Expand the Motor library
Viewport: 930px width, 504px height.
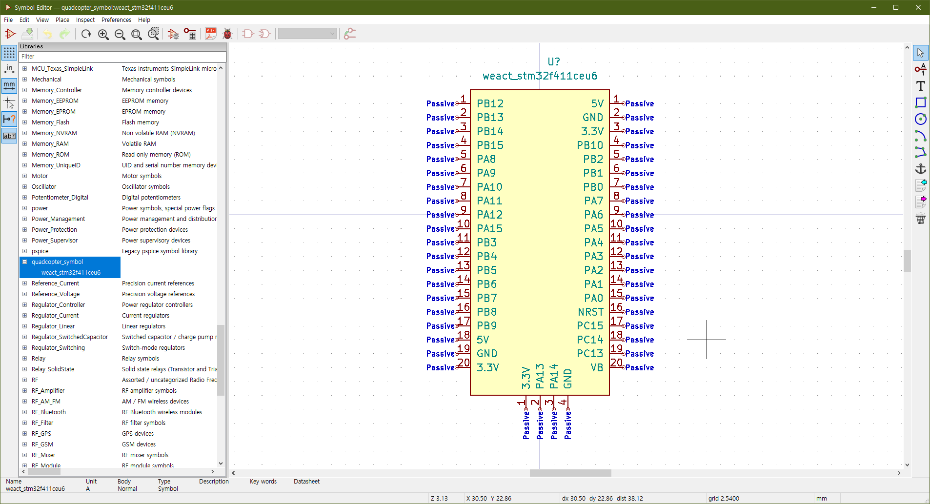pos(24,176)
